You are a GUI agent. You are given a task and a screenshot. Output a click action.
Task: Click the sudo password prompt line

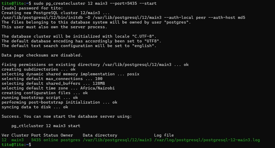26,8
